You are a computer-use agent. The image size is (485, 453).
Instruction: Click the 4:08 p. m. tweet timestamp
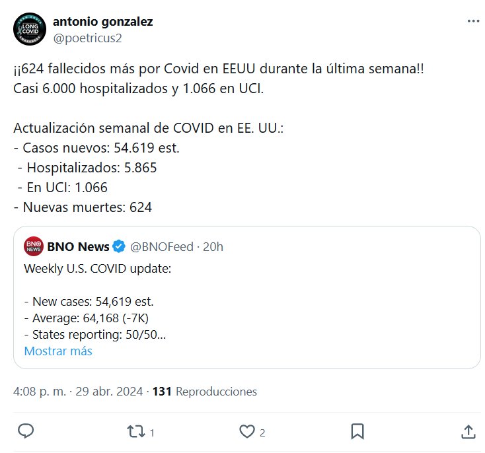click(x=40, y=392)
